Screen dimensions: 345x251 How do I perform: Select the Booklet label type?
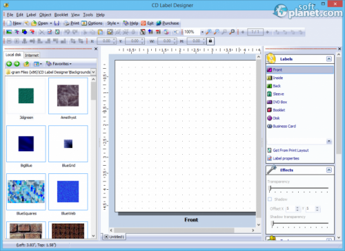[276, 110]
